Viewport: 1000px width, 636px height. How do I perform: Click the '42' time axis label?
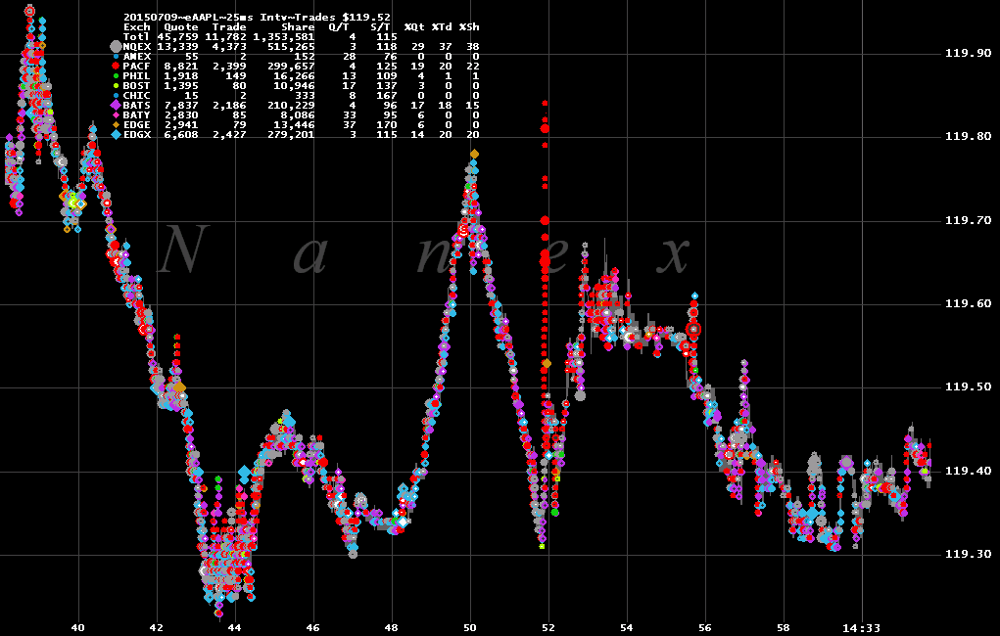coord(157,628)
